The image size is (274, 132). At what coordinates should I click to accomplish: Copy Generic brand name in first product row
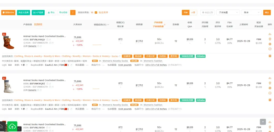tap(38, 46)
